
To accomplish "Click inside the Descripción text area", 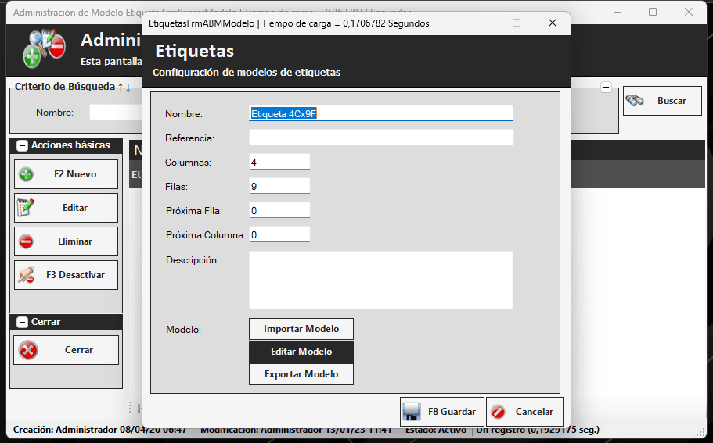I will tap(380, 280).
